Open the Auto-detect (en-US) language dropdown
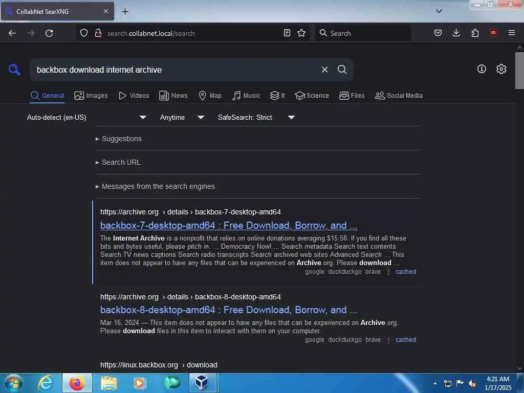 point(86,117)
